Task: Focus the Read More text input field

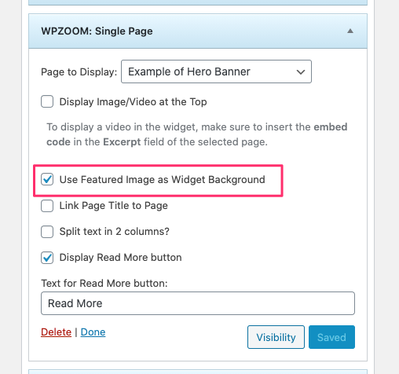Action: pyautogui.click(x=198, y=303)
